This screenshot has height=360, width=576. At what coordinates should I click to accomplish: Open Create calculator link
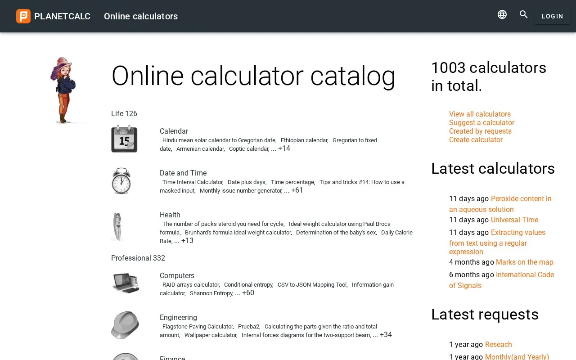476,139
